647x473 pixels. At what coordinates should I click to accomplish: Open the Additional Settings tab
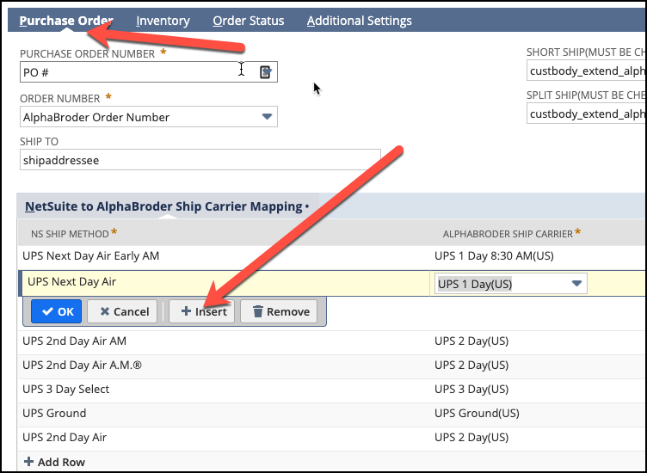360,21
